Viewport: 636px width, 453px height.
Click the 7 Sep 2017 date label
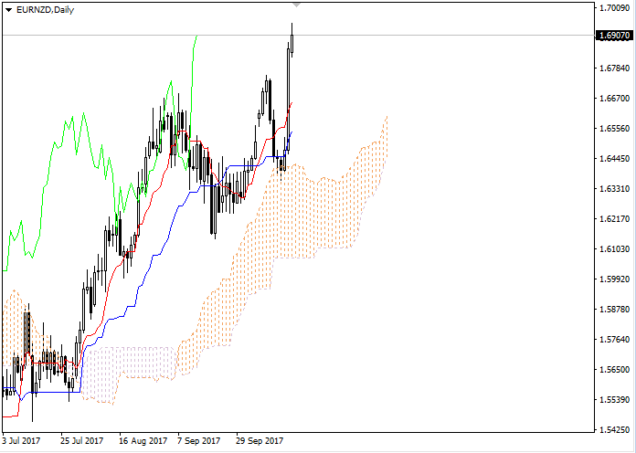(x=199, y=440)
